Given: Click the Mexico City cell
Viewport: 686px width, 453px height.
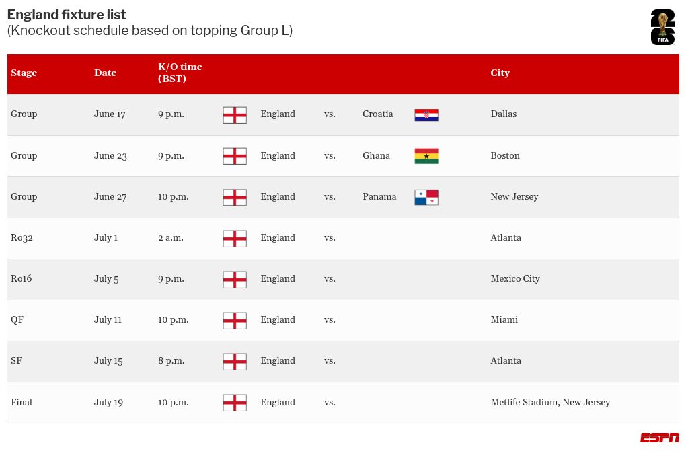Looking at the screenshot, I should [514, 279].
